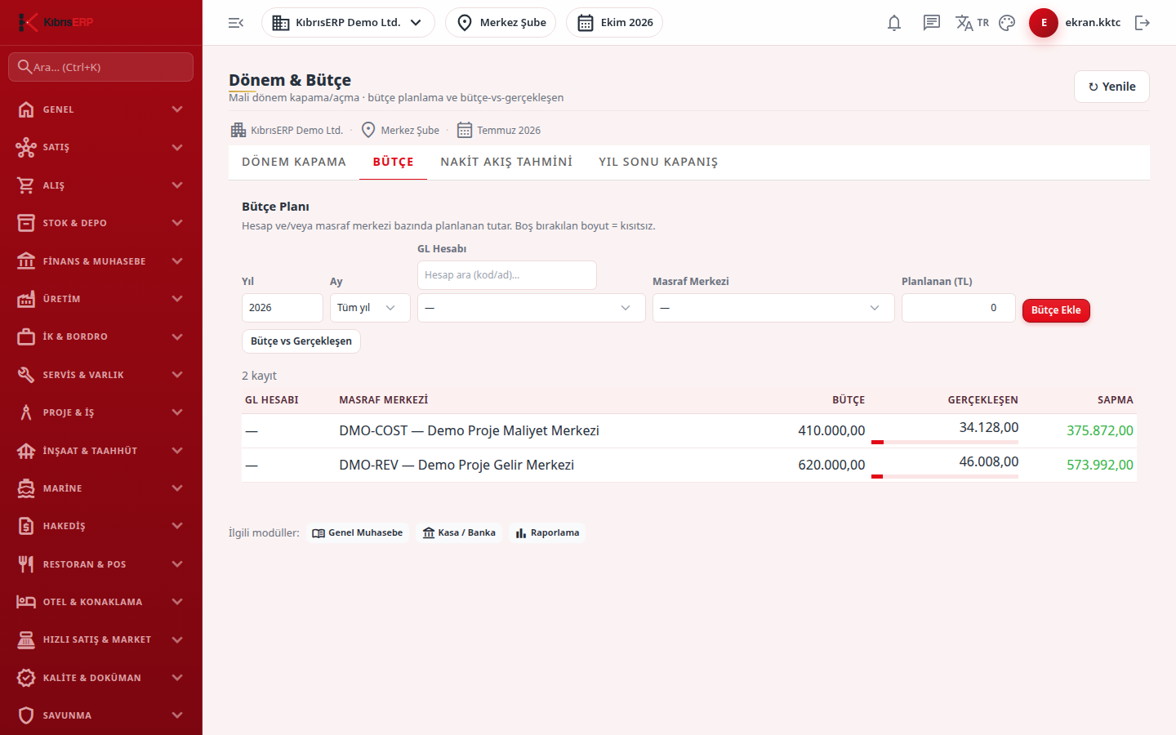Open the GL Hesabı select dropdown
The image size is (1176, 735).
532,308
